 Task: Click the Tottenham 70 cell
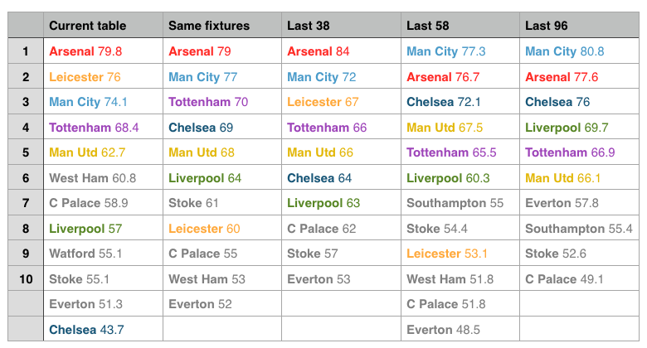tap(222, 101)
